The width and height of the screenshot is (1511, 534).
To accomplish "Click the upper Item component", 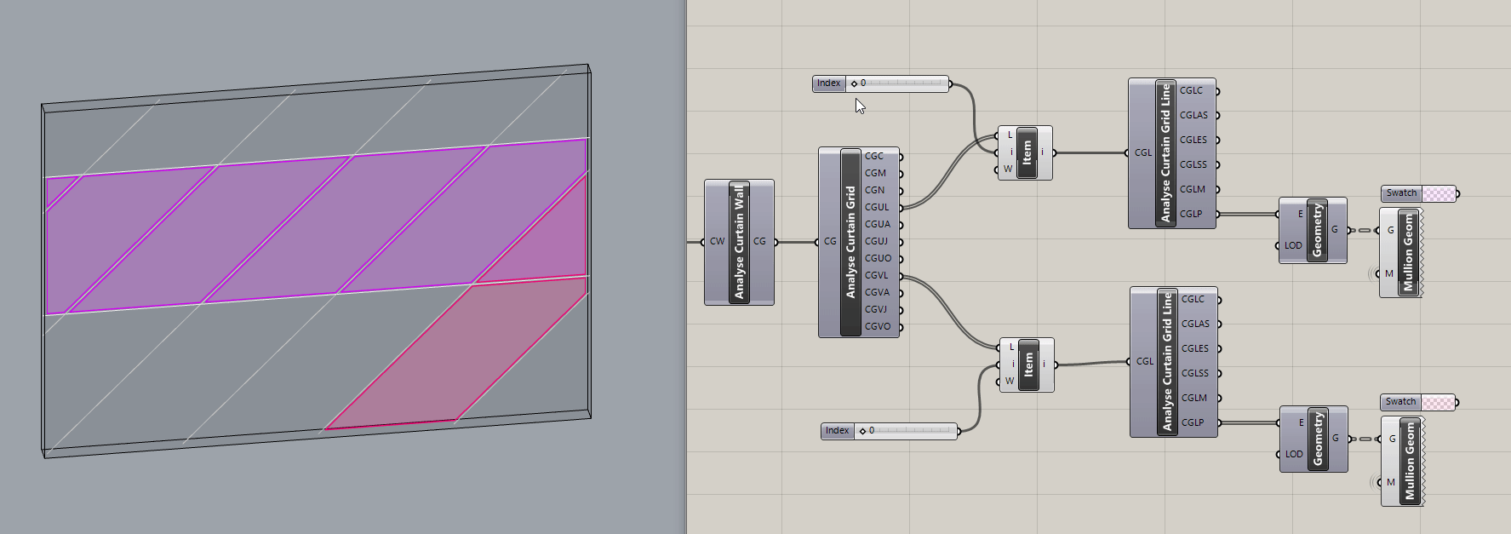I will (1027, 152).
